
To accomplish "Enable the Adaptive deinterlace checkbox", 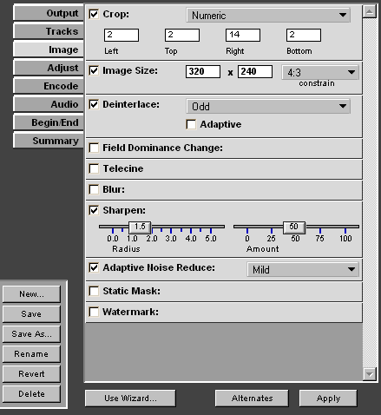I will (x=191, y=124).
